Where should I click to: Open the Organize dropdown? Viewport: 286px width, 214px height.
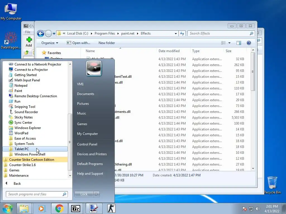[x=50, y=43]
